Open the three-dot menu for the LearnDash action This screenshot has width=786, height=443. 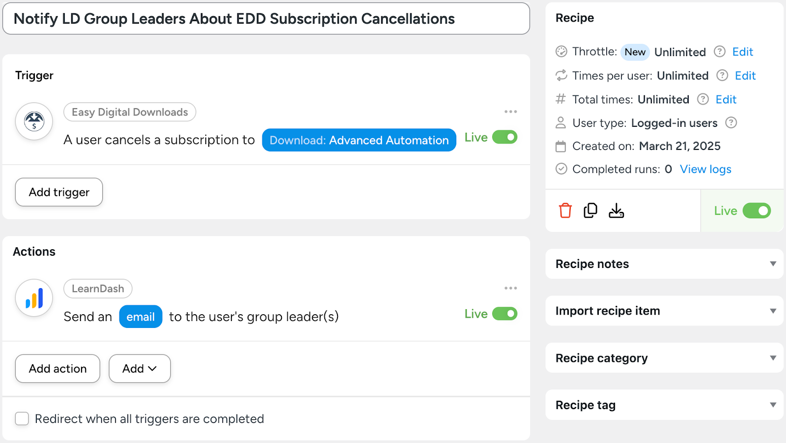[510, 288]
